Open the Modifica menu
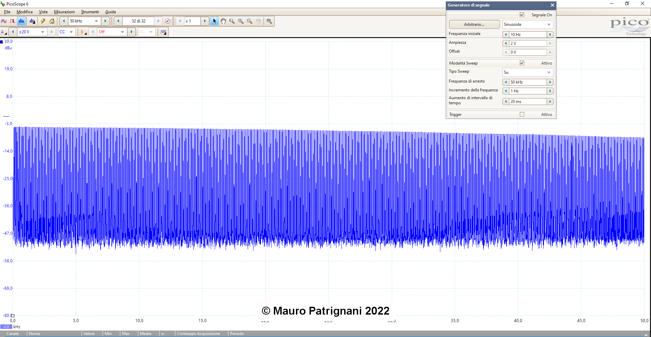This screenshot has height=337, width=651. [24, 12]
